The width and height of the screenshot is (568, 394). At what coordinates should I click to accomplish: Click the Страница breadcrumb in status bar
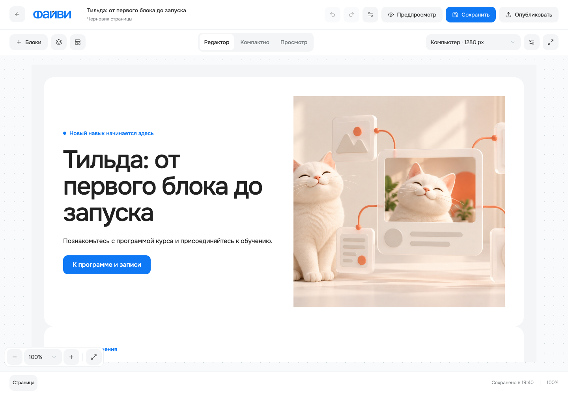(x=23, y=383)
